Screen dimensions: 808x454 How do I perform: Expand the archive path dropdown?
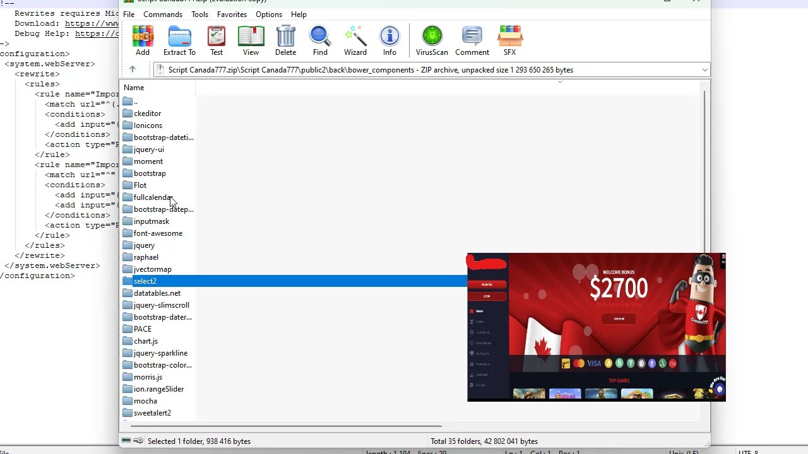click(x=704, y=70)
